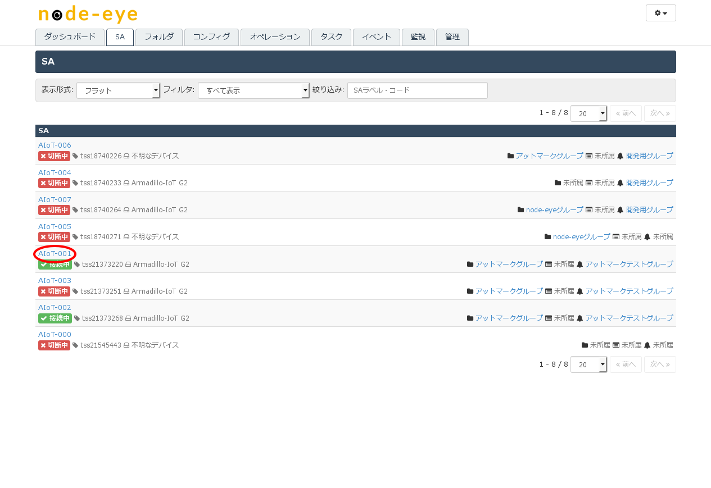Open アットマークテストグループ link in AIoT-002 row

[x=630, y=318]
